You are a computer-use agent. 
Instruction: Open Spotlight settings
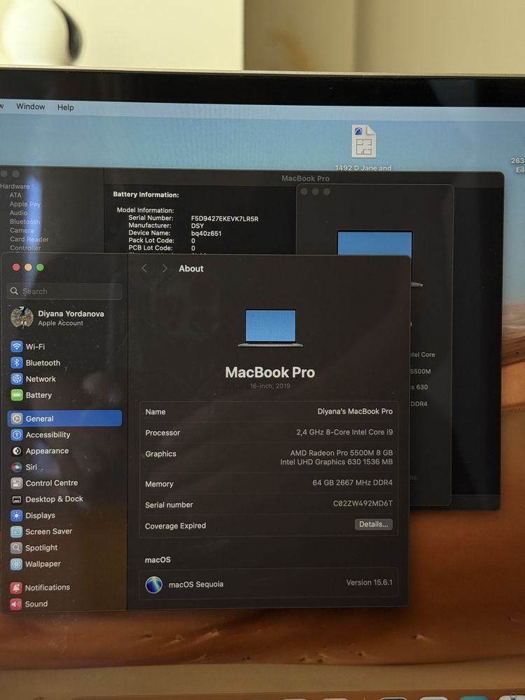(x=34, y=548)
